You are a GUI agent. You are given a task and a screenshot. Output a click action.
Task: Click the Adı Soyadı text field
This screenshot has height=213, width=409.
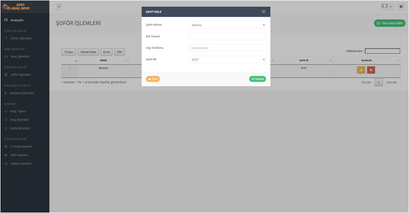click(x=227, y=36)
